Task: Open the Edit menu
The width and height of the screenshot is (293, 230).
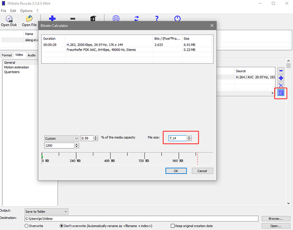Action: point(13,10)
